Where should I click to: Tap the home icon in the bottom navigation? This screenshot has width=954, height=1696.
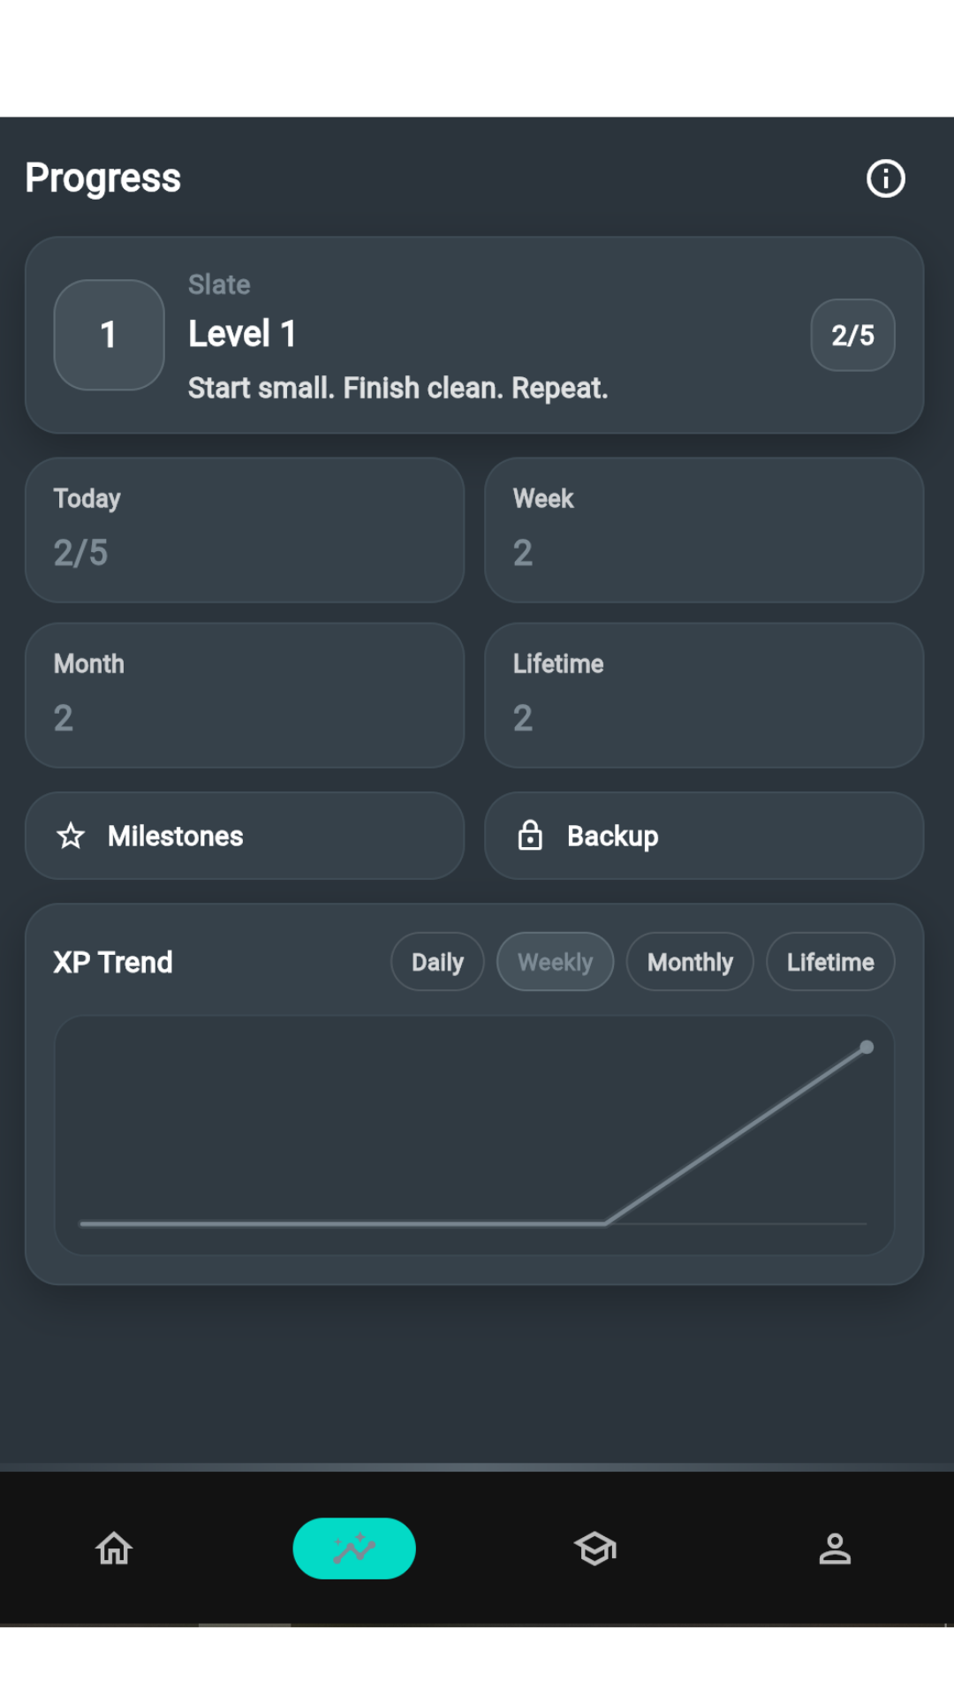coord(113,1548)
